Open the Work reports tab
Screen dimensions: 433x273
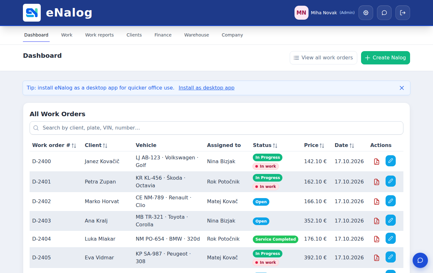click(x=99, y=35)
